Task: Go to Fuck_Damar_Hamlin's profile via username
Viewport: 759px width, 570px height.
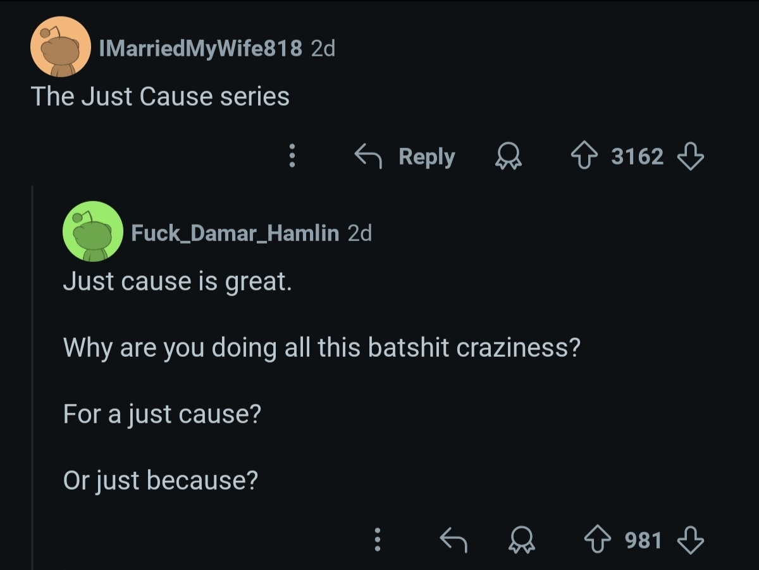Action: click(235, 233)
